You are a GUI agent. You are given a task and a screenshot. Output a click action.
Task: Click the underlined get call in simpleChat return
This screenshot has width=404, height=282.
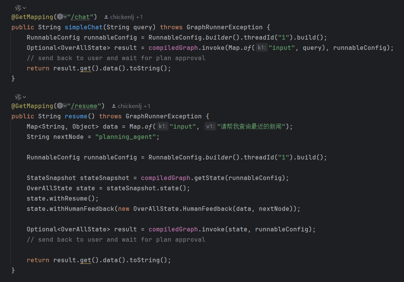pos(86,69)
